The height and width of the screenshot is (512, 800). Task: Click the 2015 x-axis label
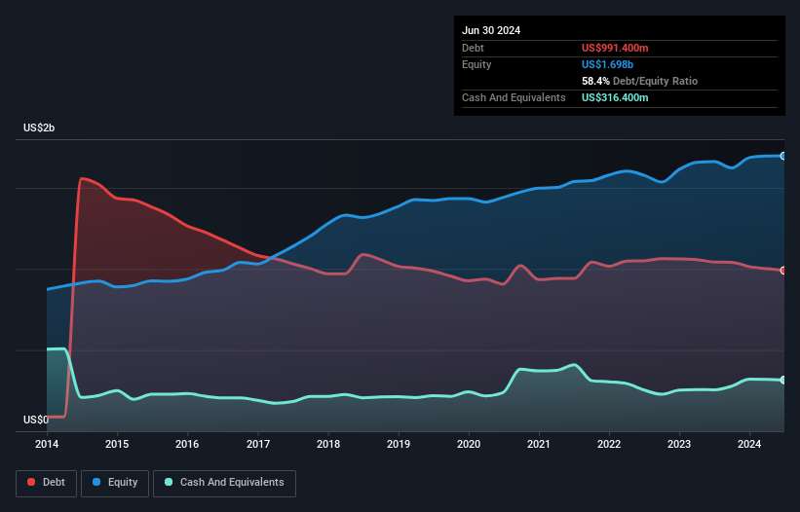coord(117,444)
